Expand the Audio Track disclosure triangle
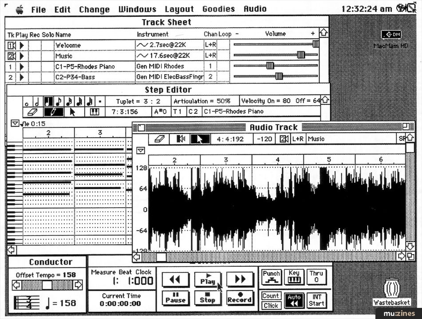This screenshot has height=319, width=422. 141,151
